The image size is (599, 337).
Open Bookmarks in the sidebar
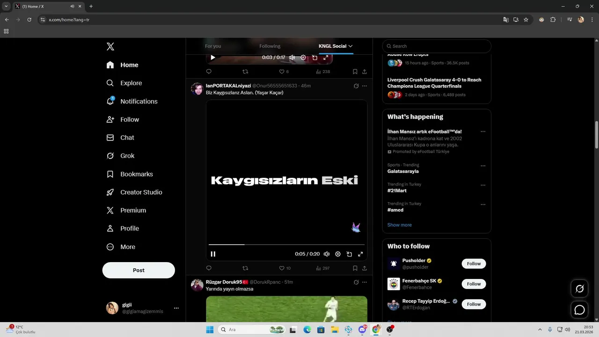click(x=130, y=174)
